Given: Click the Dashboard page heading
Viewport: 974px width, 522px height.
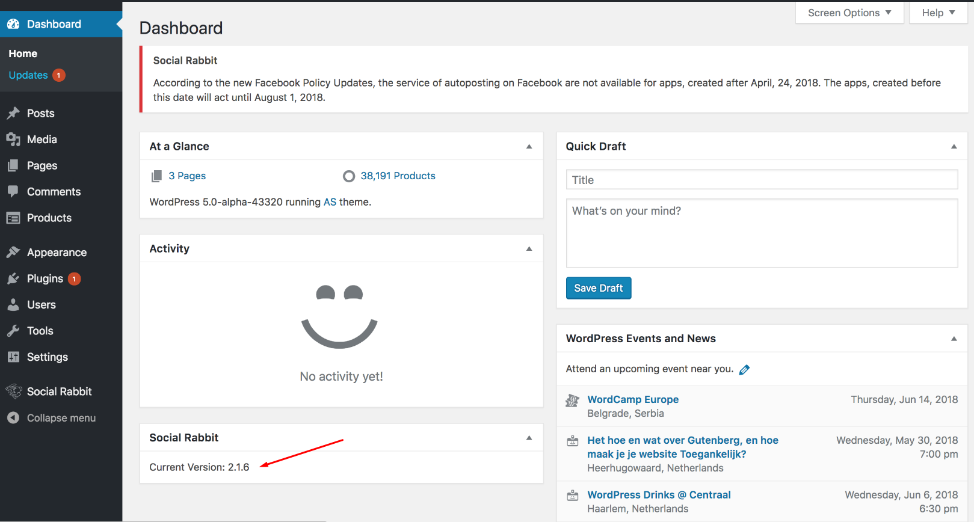Looking at the screenshot, I should pyautogui.click(x=181, y=28).
